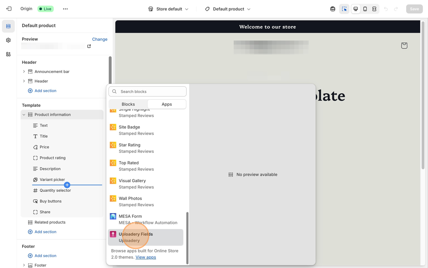Screen dimensions: 428x268
Task: Switch to mobile preview icon
Action: [x=365, y=9]
